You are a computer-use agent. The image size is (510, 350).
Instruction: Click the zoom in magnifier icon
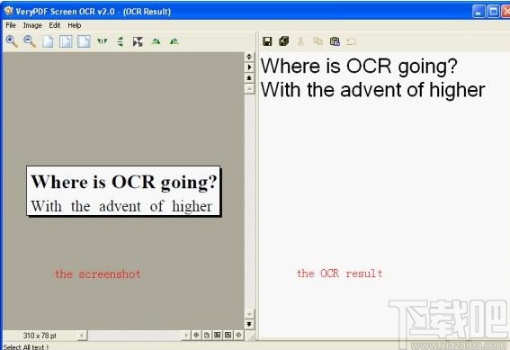[12, 41]
